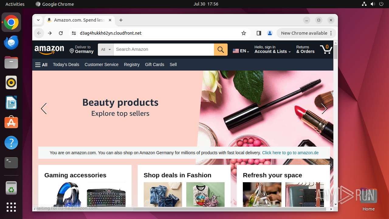
Task: Open Rhythmbox from the dock
Action: [11, 82]
